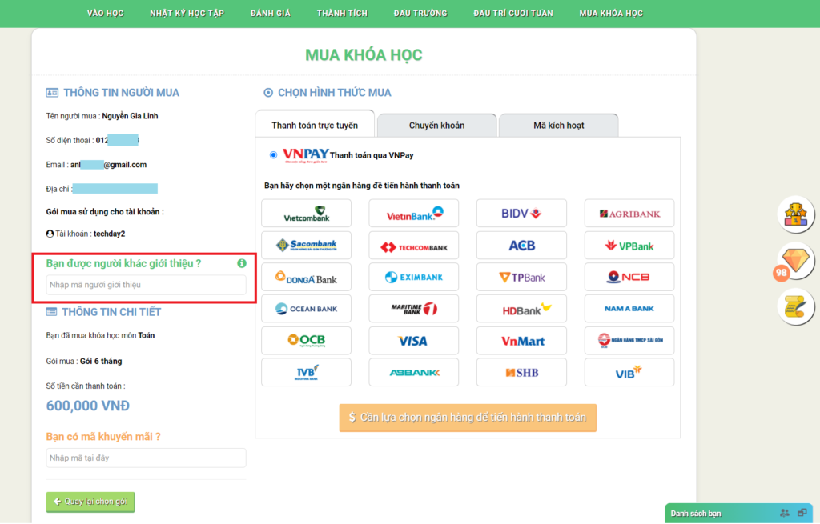Choose Vietcombank as the payment bank

coord(305,214)
